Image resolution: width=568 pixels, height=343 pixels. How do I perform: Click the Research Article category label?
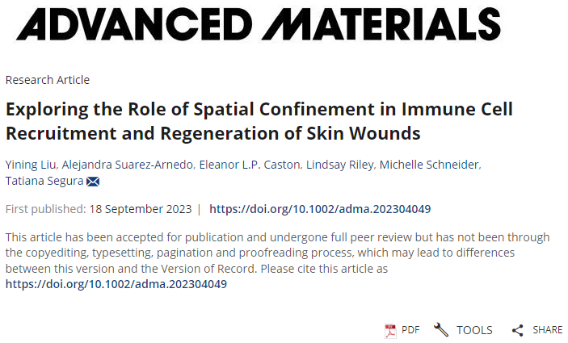tap(48, 80)
